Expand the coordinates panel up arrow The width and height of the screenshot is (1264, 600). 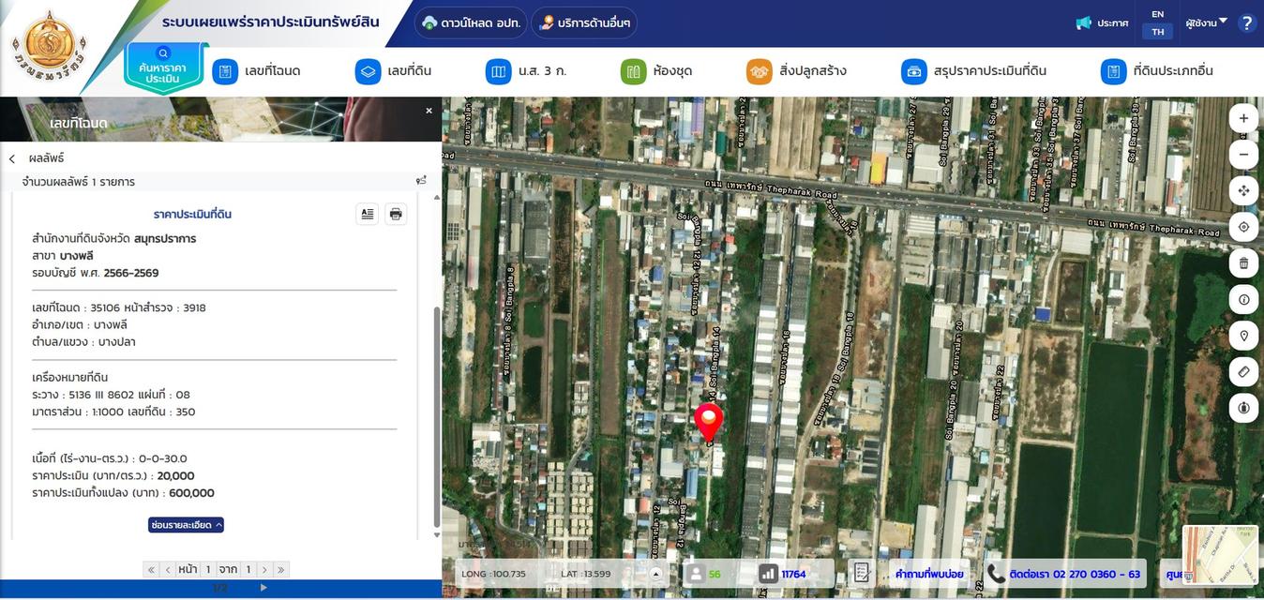point(656,574)
